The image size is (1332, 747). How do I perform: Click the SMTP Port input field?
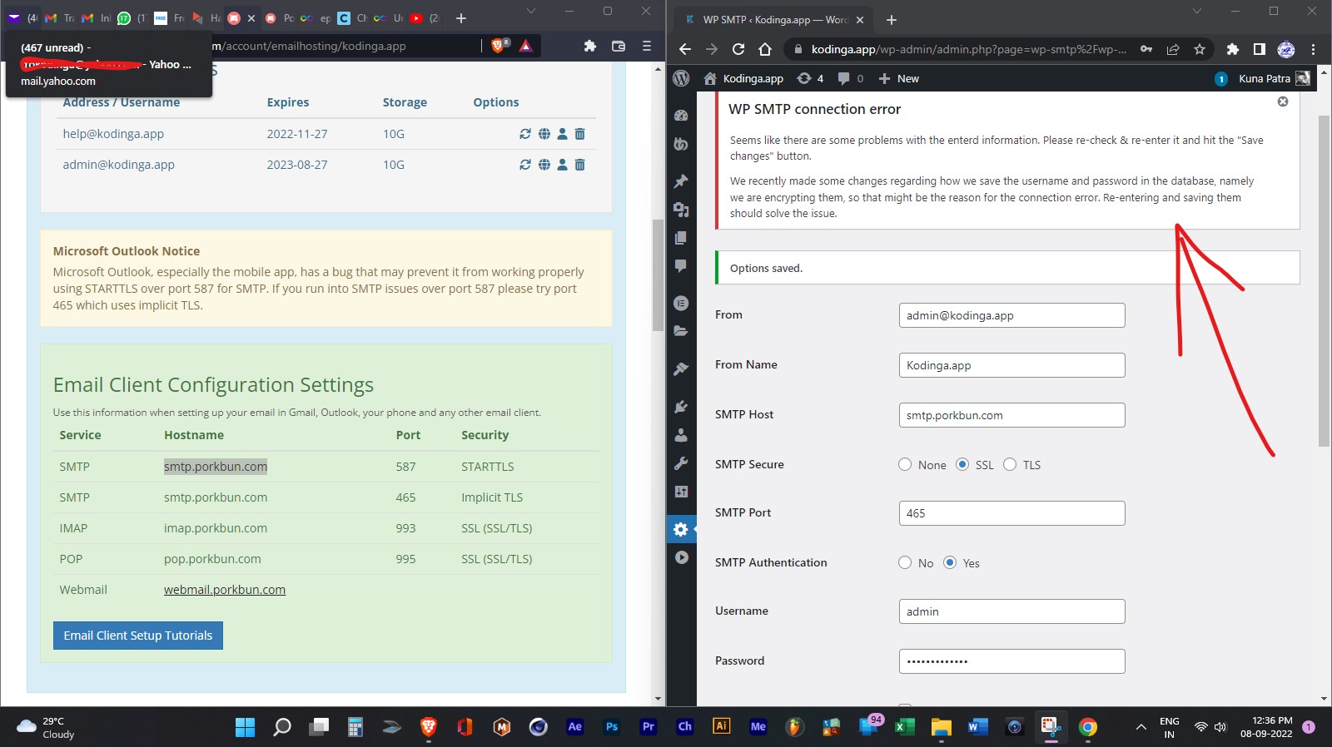(1011, 513)
